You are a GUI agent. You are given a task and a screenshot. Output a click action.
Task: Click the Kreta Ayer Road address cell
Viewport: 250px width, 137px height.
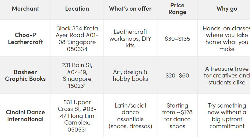(77, 39)
